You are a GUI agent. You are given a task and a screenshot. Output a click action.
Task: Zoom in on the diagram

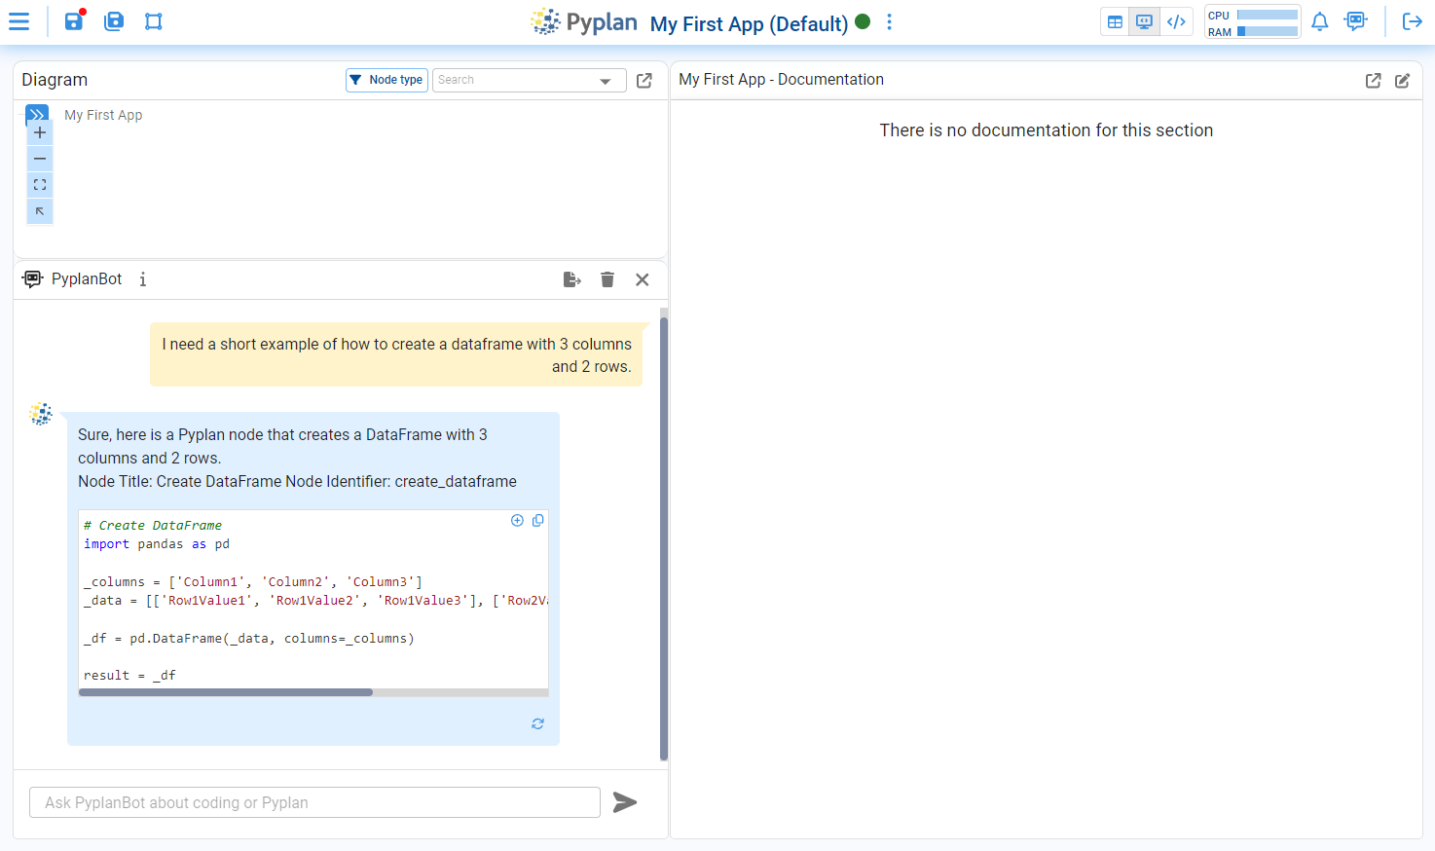40,132
